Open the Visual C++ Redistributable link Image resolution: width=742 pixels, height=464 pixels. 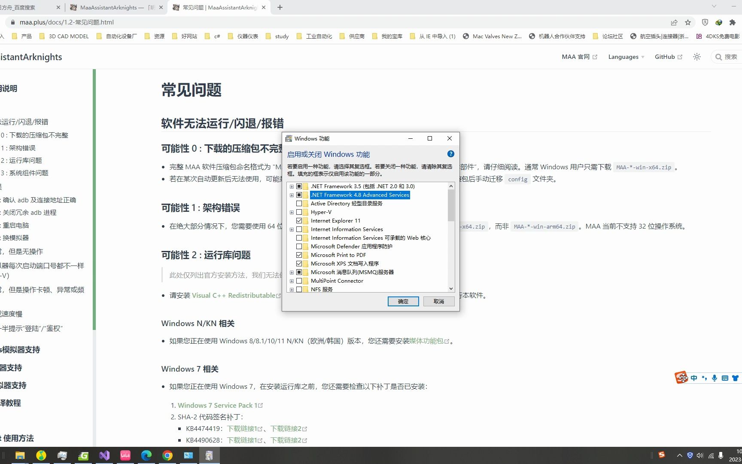coord(236,295)
